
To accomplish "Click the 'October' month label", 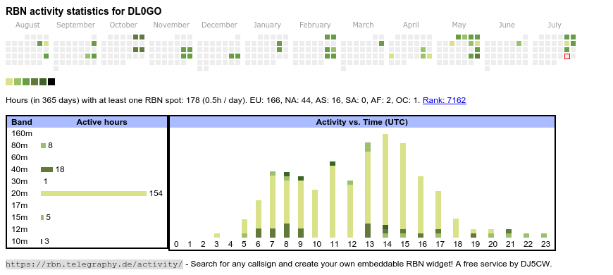I will [x=123, y=25].
